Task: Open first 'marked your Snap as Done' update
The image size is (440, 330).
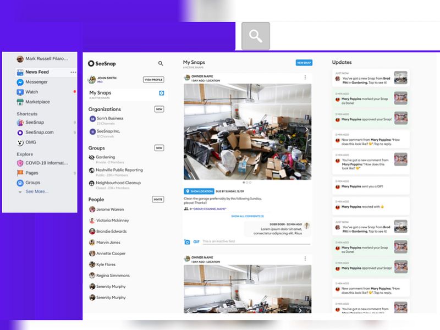Action: click(371, 98)
